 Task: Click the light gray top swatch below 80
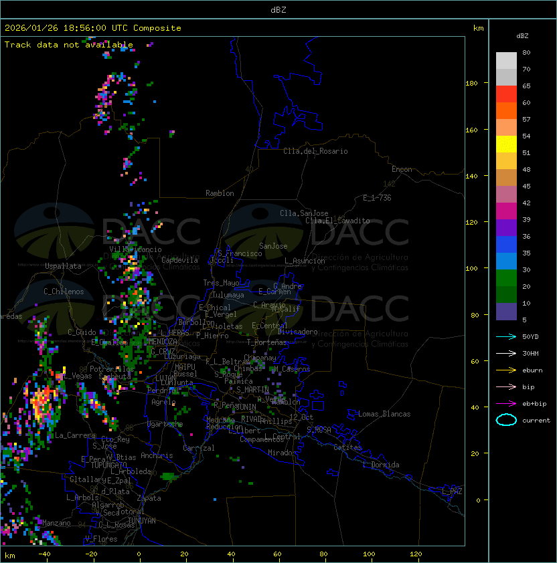coord(506,60)
